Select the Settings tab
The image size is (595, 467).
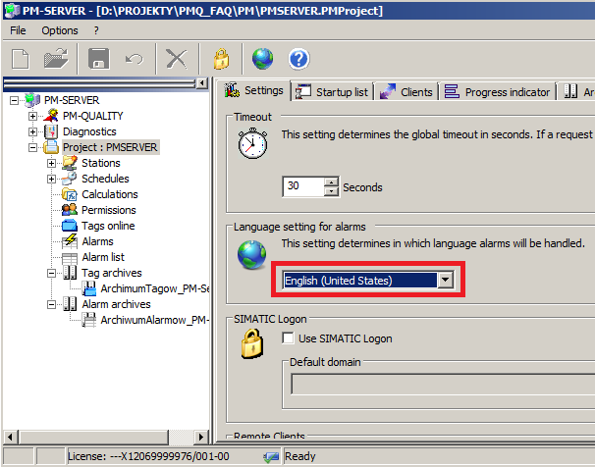click(x=253, y=90)
